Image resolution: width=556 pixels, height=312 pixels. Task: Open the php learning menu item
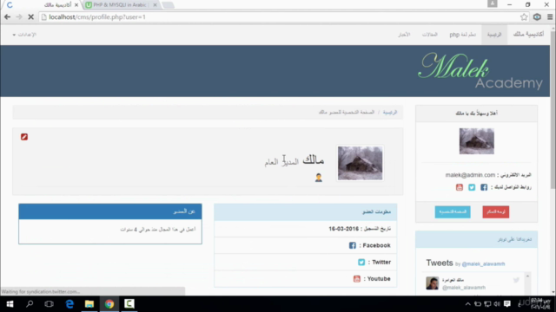tap(463, 35)
